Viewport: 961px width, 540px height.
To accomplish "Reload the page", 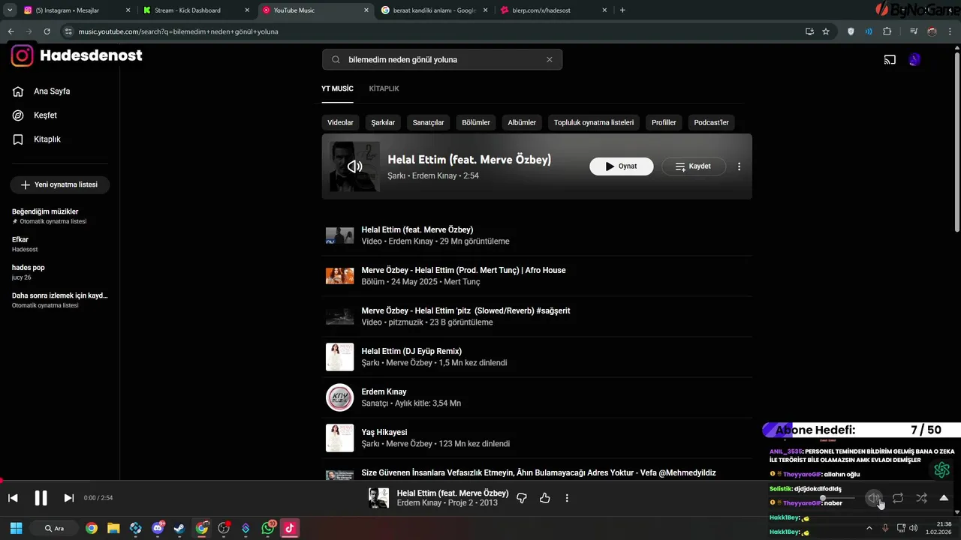I will click(x=47, y=31).
